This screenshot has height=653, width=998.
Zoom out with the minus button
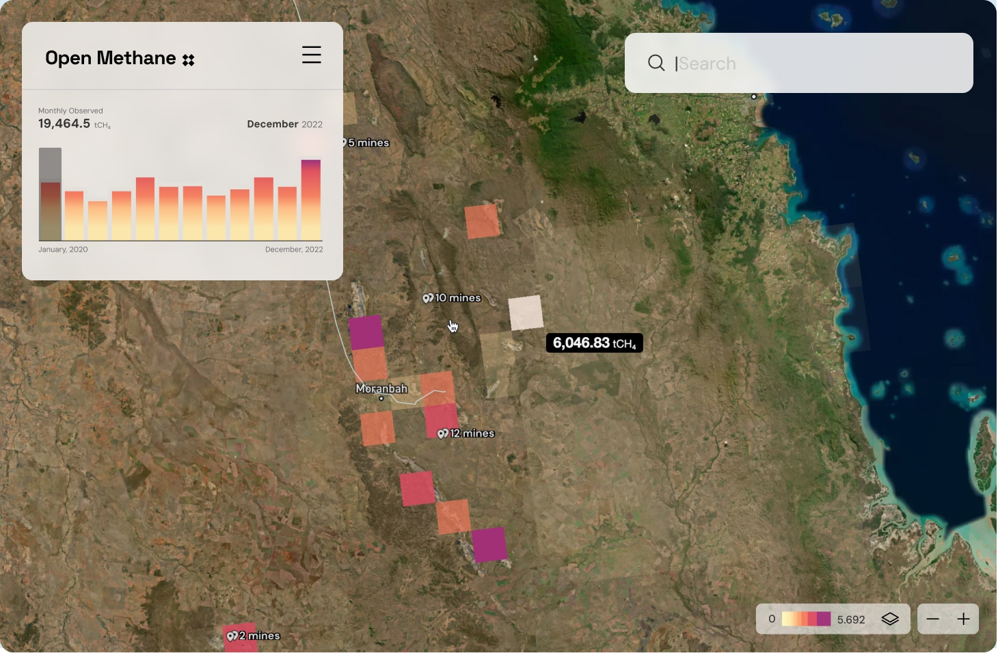932,619
